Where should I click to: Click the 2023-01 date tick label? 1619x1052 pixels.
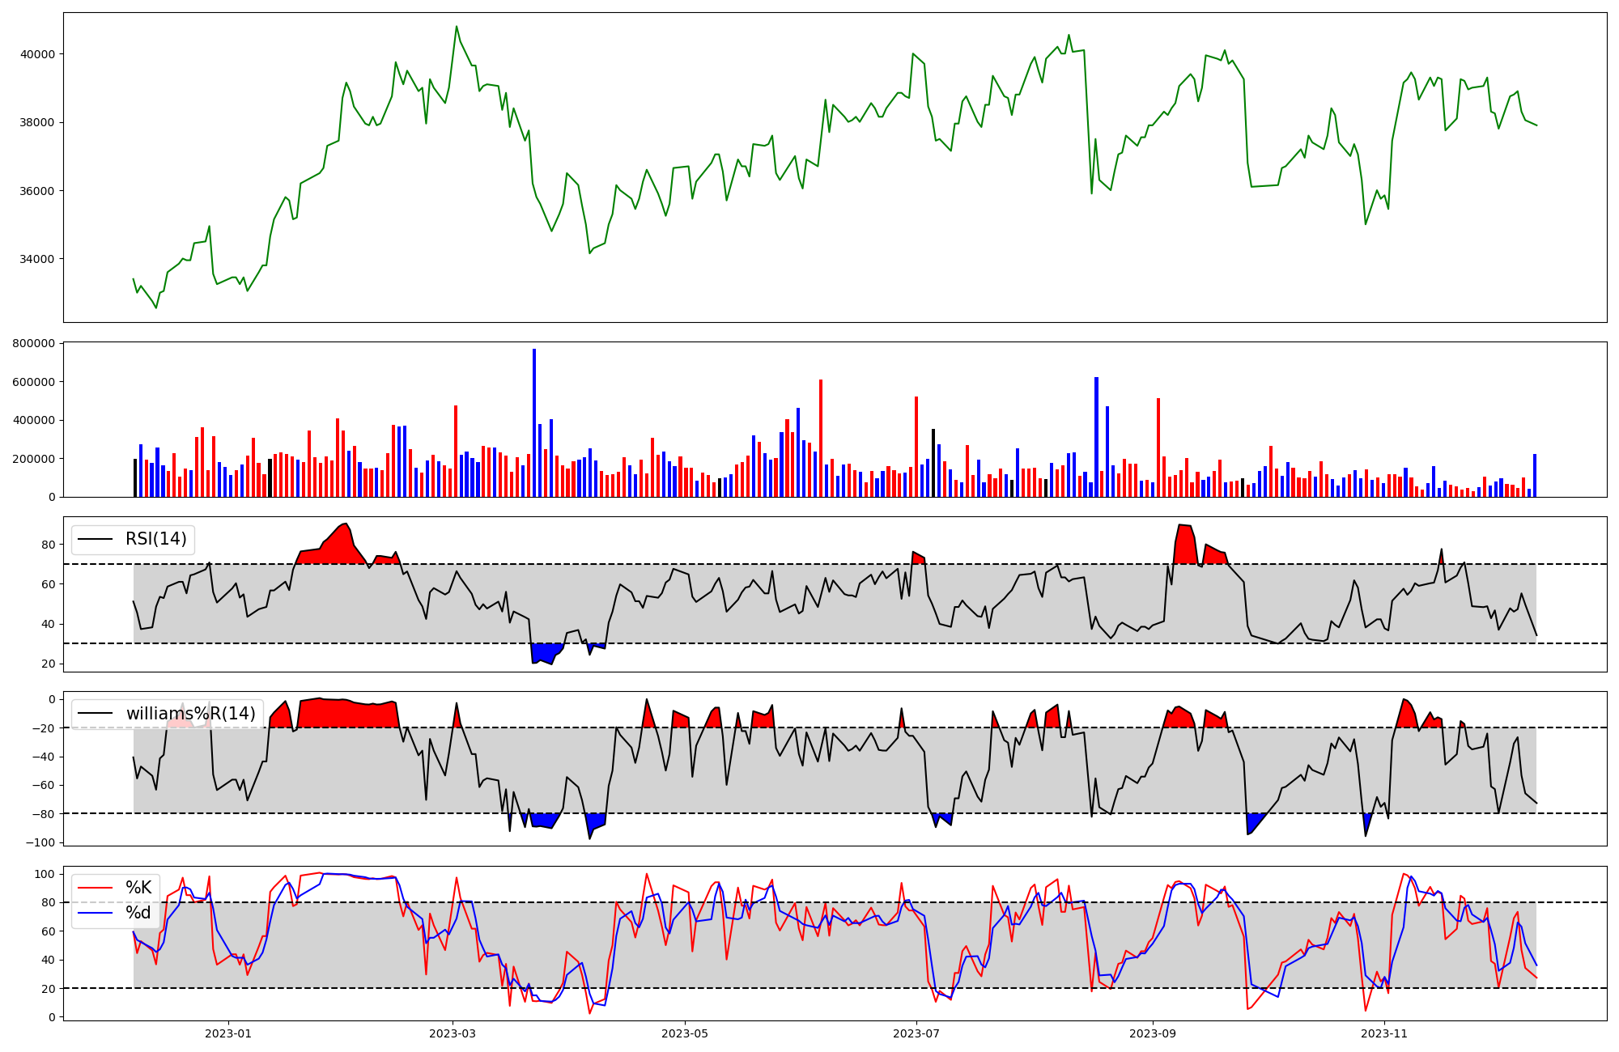click(x=228, y=1033)
